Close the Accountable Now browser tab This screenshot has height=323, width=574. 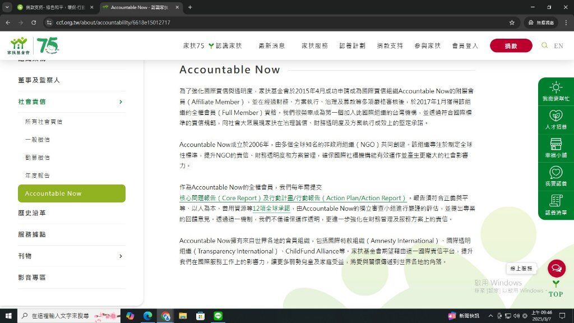(177, 7)
